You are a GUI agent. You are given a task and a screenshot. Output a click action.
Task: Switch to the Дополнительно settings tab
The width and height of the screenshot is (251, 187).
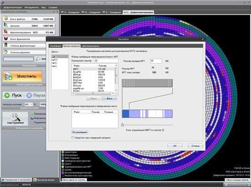pyautogui.click(x=91, y=46)
